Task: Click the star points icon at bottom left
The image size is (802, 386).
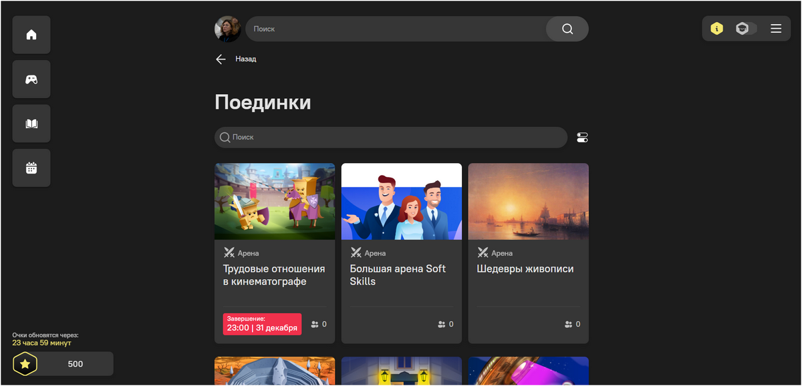Action: pos(25,364)
